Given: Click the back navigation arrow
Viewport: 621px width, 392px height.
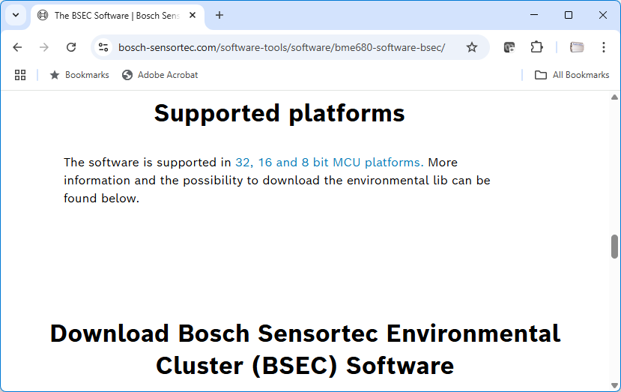Looking at the screenshot, I should [18, 47].
